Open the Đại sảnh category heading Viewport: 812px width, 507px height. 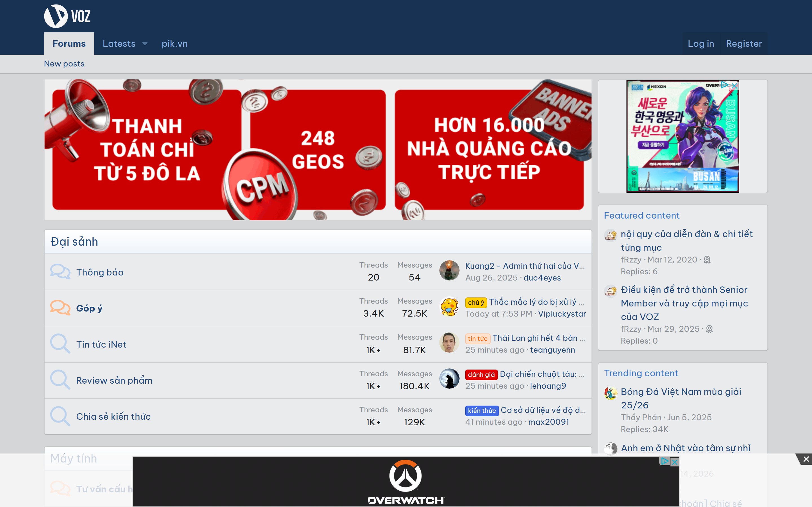pos(74,242)
